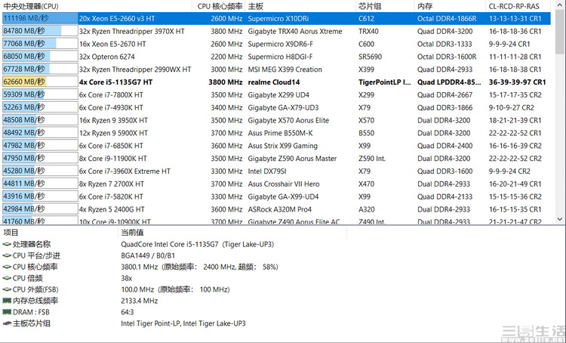Image resolution: width=566 pixels, height=343 pixels.
Task: Click the MSI MEG X399 Creation cell
Action: pyautogui.click(x=285, y=70)
